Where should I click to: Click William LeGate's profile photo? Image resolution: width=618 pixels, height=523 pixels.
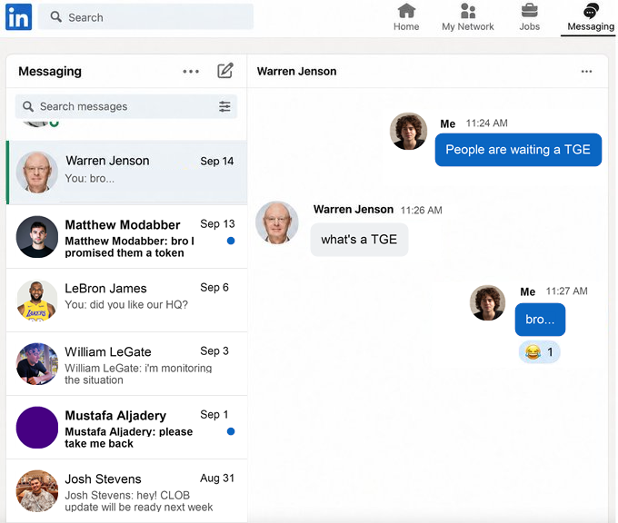point(37,364)
